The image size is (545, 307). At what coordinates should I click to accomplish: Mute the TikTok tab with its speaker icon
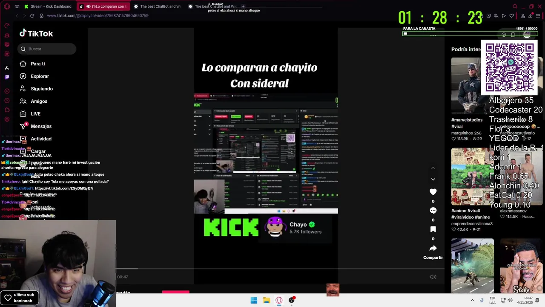(x=88, y=6)
